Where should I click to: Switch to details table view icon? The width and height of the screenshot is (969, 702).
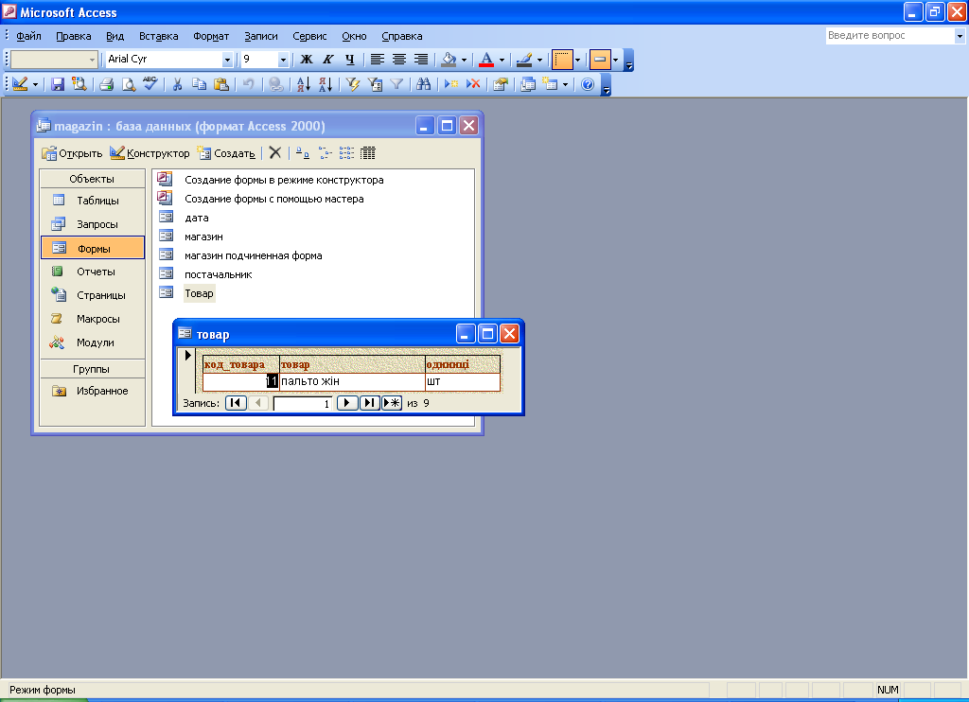pos(368,152)
